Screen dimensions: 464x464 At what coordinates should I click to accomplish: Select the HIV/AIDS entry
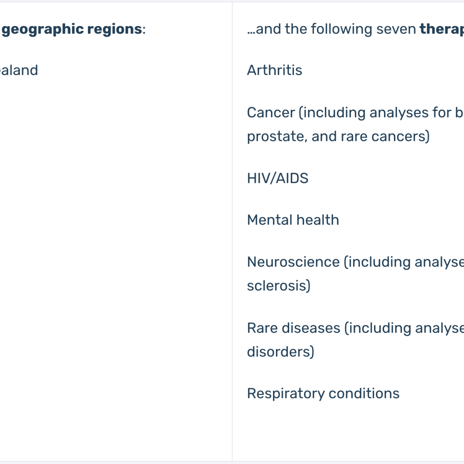point(278,179)
